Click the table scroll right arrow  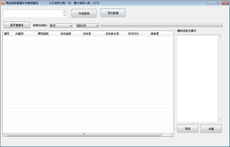(172, 134)
